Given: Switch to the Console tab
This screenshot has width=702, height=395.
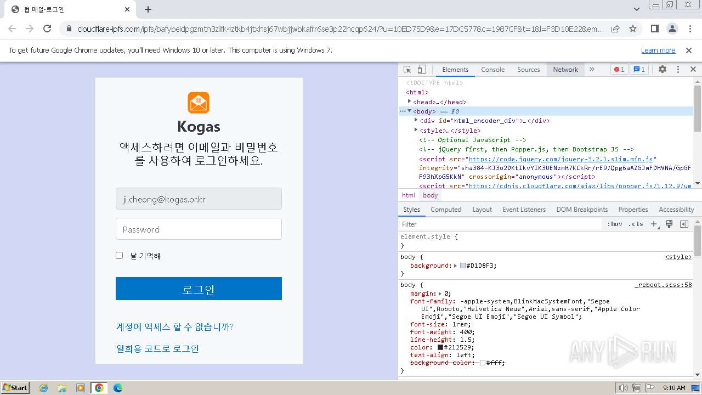Looking at the screenshot, I should click(492, 70).
